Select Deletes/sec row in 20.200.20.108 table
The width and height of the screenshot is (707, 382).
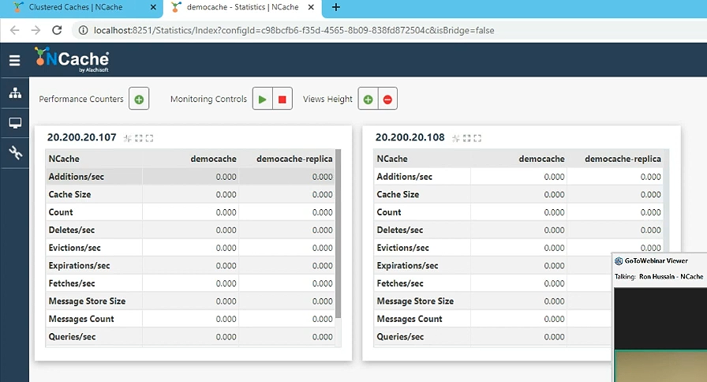(x=518, y=230)
